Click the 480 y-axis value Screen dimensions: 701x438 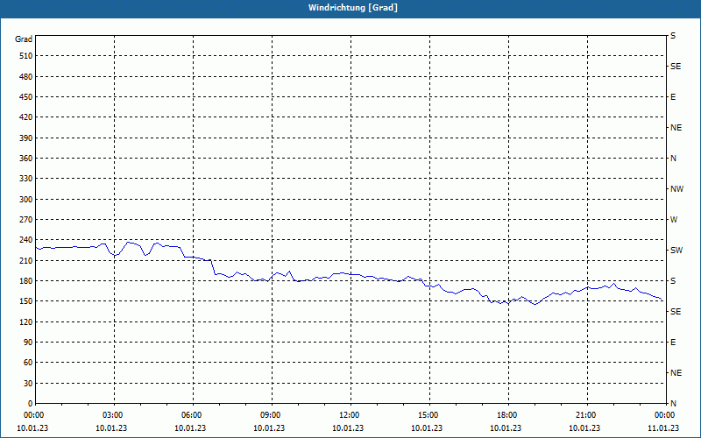click(26, 77)
